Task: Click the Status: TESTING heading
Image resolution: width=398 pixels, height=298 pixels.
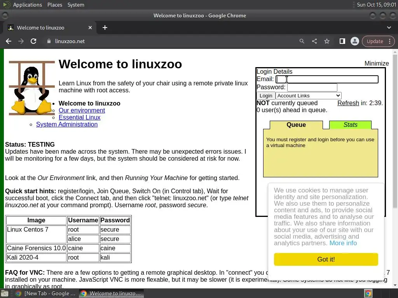Action: [30, 144]
